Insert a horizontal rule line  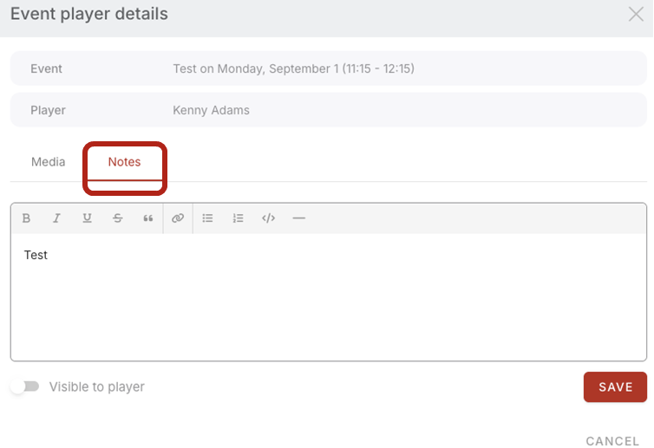pos(298,218)
